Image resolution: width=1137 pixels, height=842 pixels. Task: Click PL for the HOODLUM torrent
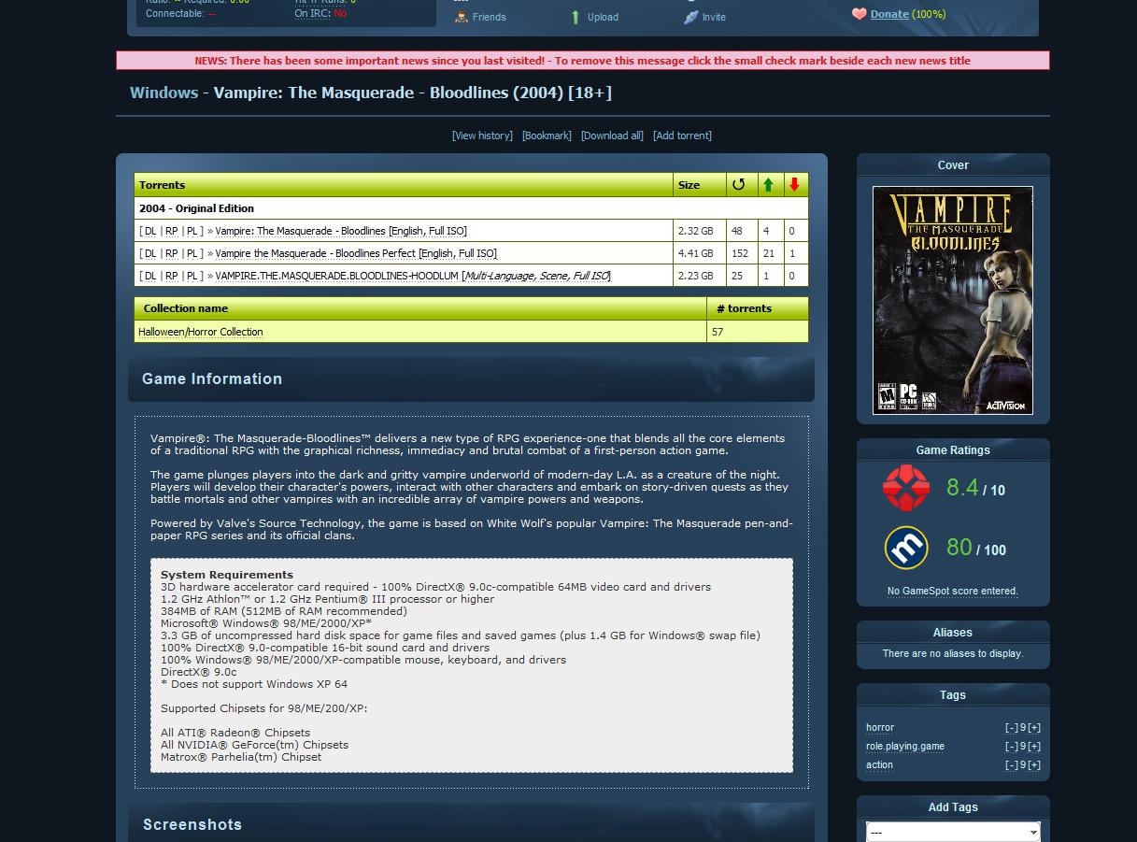(x=192, y=276)
